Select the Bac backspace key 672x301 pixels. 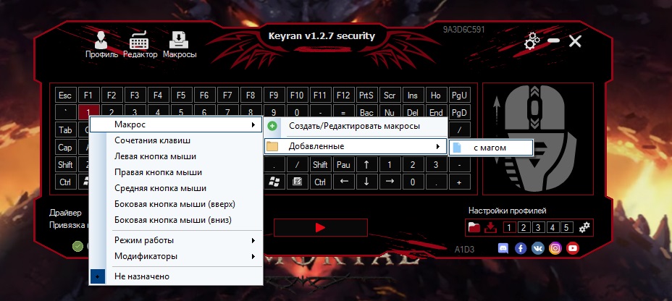click(x=366, y=113)
